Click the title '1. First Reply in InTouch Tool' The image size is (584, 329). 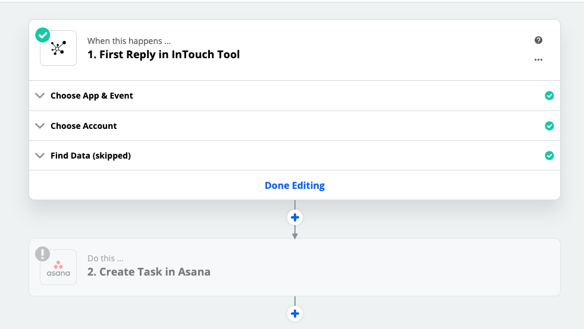pyautogui.click(x=164, y=54)
